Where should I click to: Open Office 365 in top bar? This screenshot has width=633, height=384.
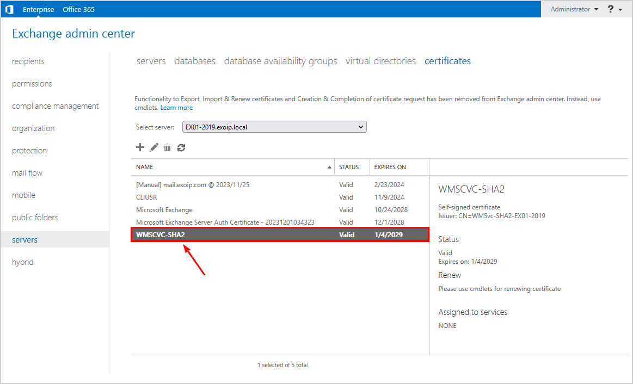click(x=78, y=9)
